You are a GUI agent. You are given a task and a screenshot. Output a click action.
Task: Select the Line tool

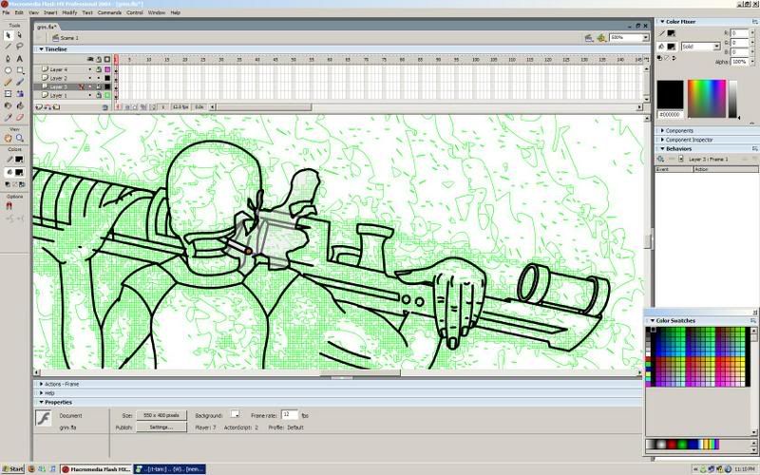pos(9,47)
